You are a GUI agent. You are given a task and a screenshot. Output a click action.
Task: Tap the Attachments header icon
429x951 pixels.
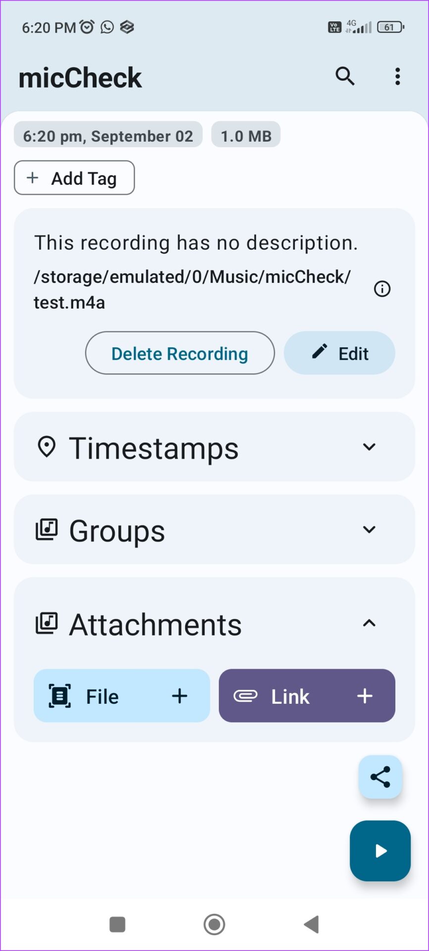click(47, 623)
